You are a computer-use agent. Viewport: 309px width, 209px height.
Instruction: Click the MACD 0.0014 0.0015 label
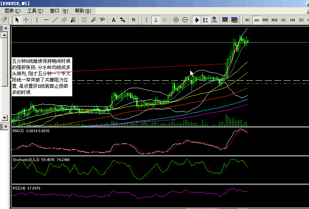[x=31, y=131]
